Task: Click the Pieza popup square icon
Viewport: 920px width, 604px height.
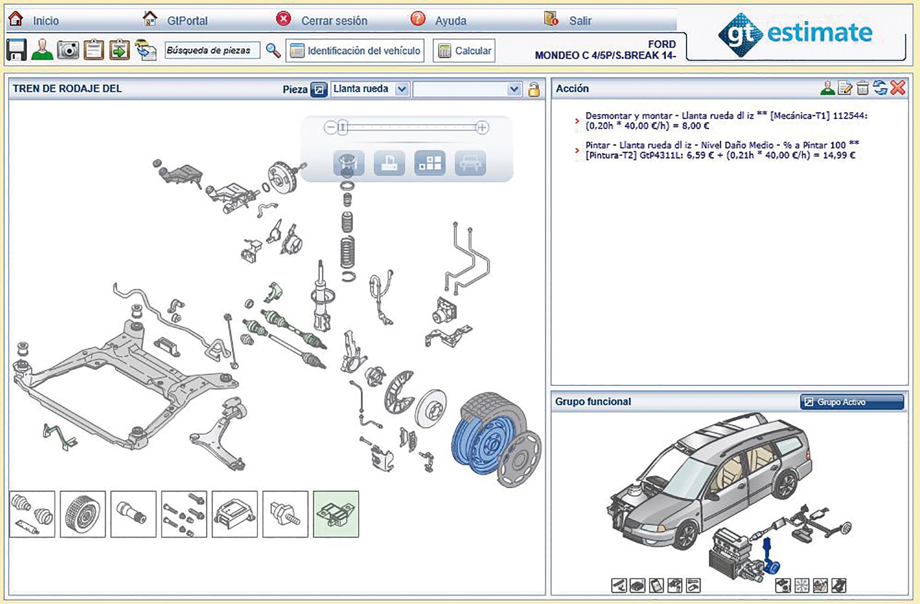Action: [319, 89]
